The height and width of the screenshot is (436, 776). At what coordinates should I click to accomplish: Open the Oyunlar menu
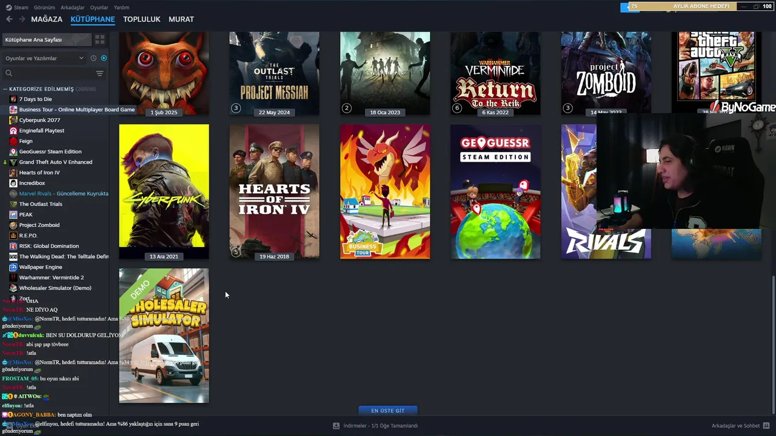99,7
